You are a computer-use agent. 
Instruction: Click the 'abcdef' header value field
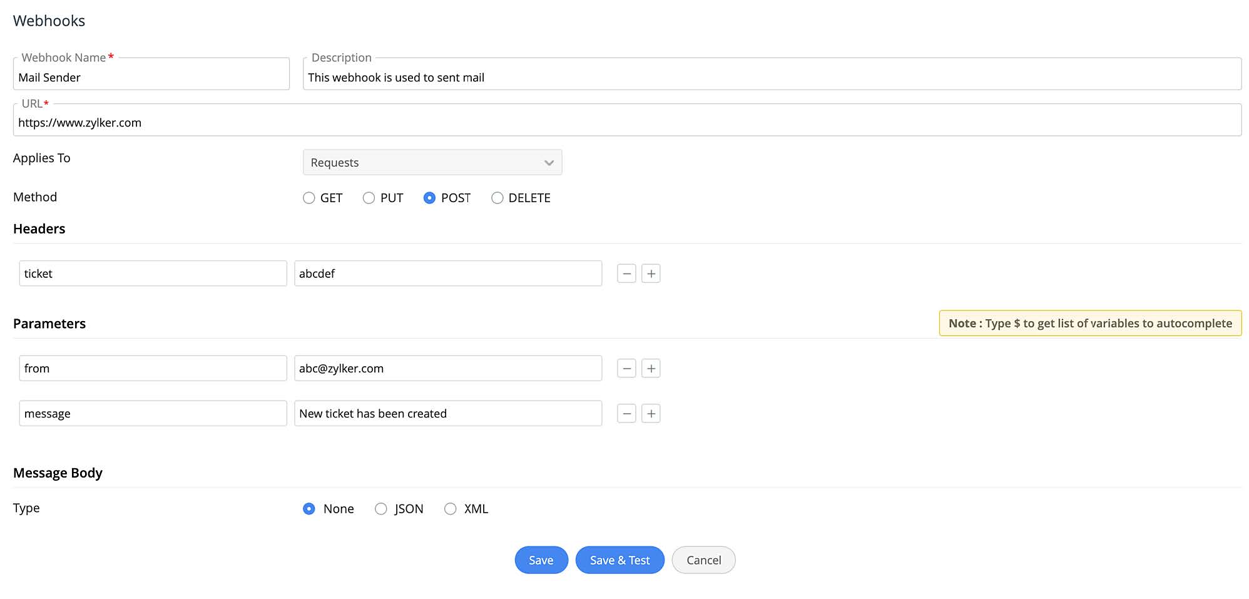coord(448,274)
